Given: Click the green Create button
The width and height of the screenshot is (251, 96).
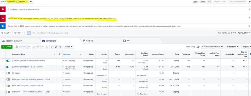Looking at the screenshot, I should 7,47.
